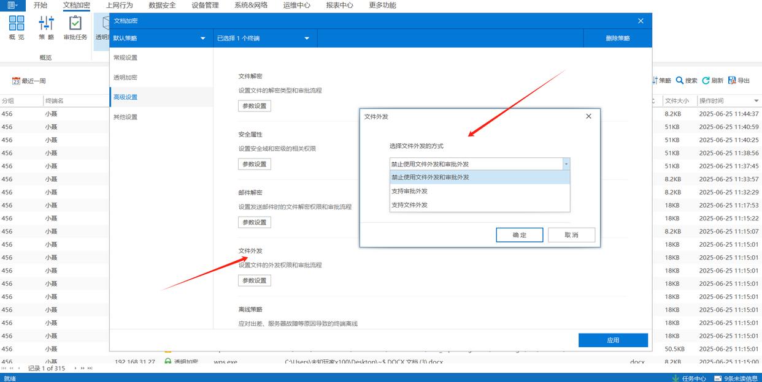
Task: Switch to the 设备管理 ribbon tab
Action: tap(205, 5)
